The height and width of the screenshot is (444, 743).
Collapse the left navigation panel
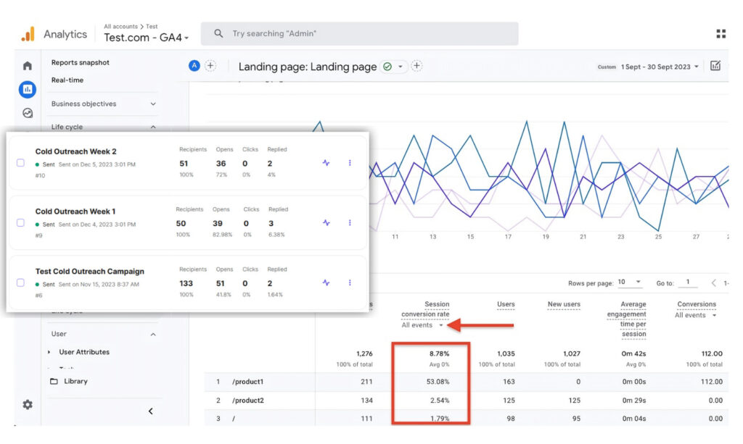tap(151, 411)
